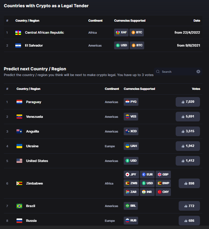Screen dimensions: 209x229
Task: Select the XAF currency tag
Action: [121, 32]
